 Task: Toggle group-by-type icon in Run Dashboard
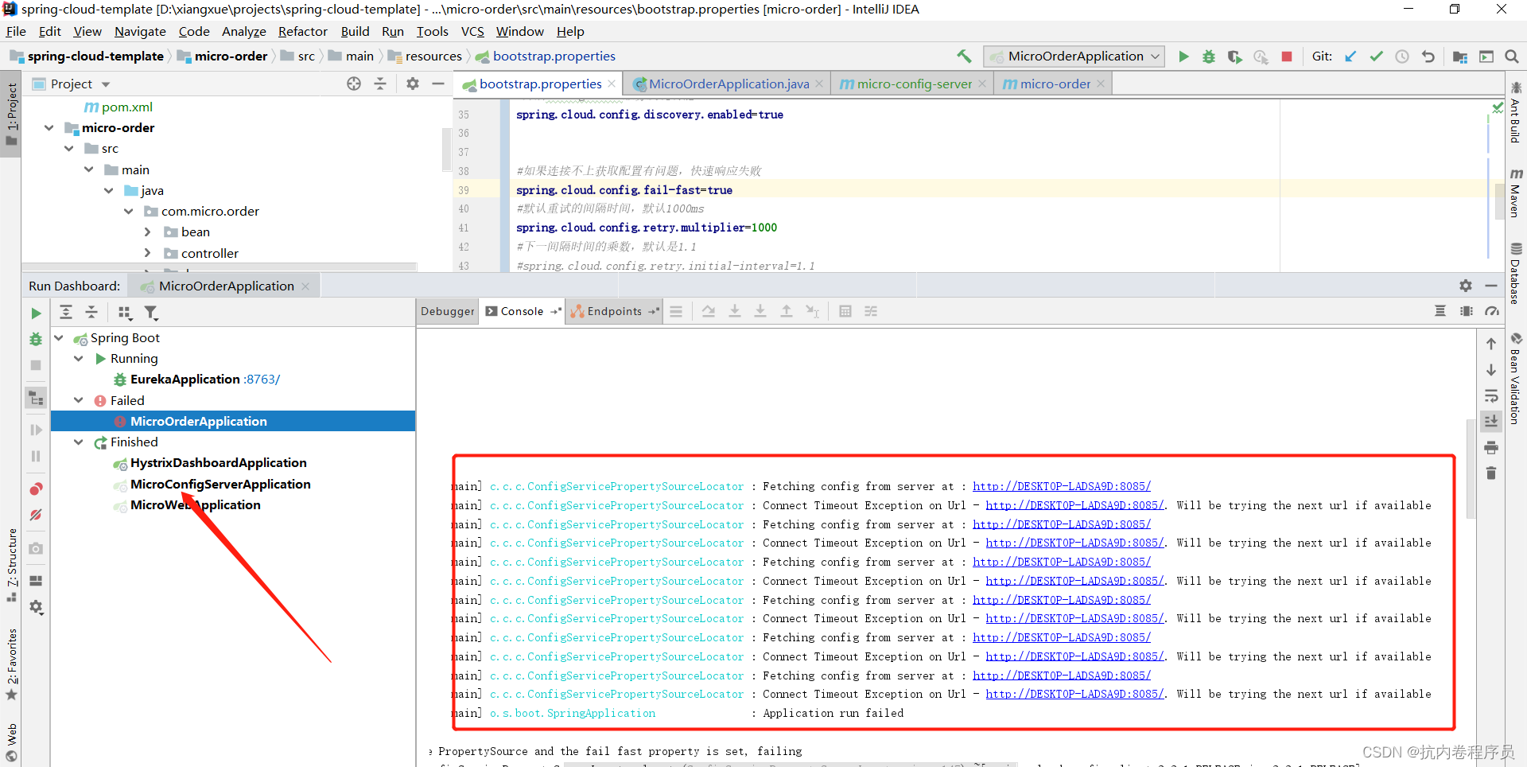click(x=125, y=313)
